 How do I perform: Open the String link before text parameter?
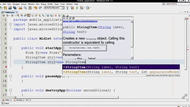[x=69, y=32]
